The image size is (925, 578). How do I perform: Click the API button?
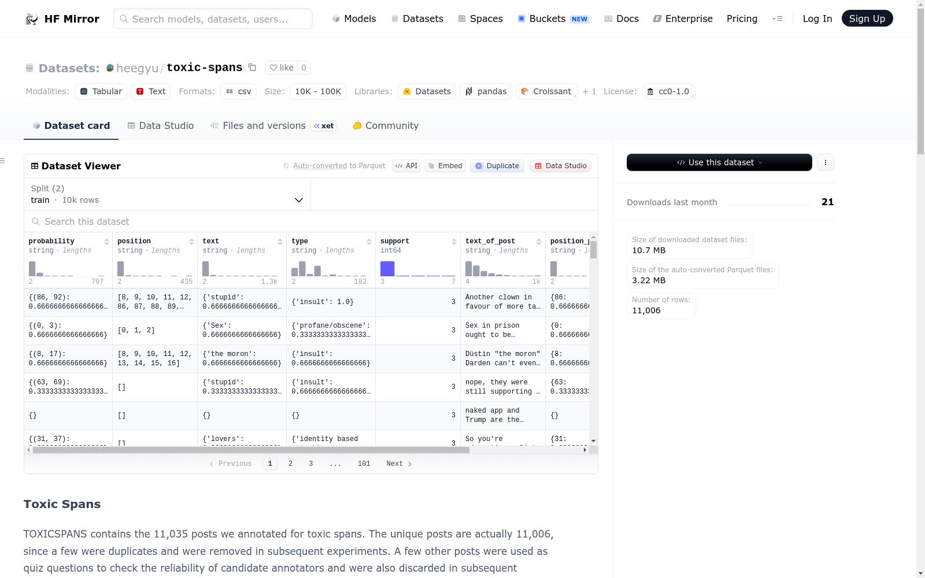pyautogui.click(x=406, y=166)
